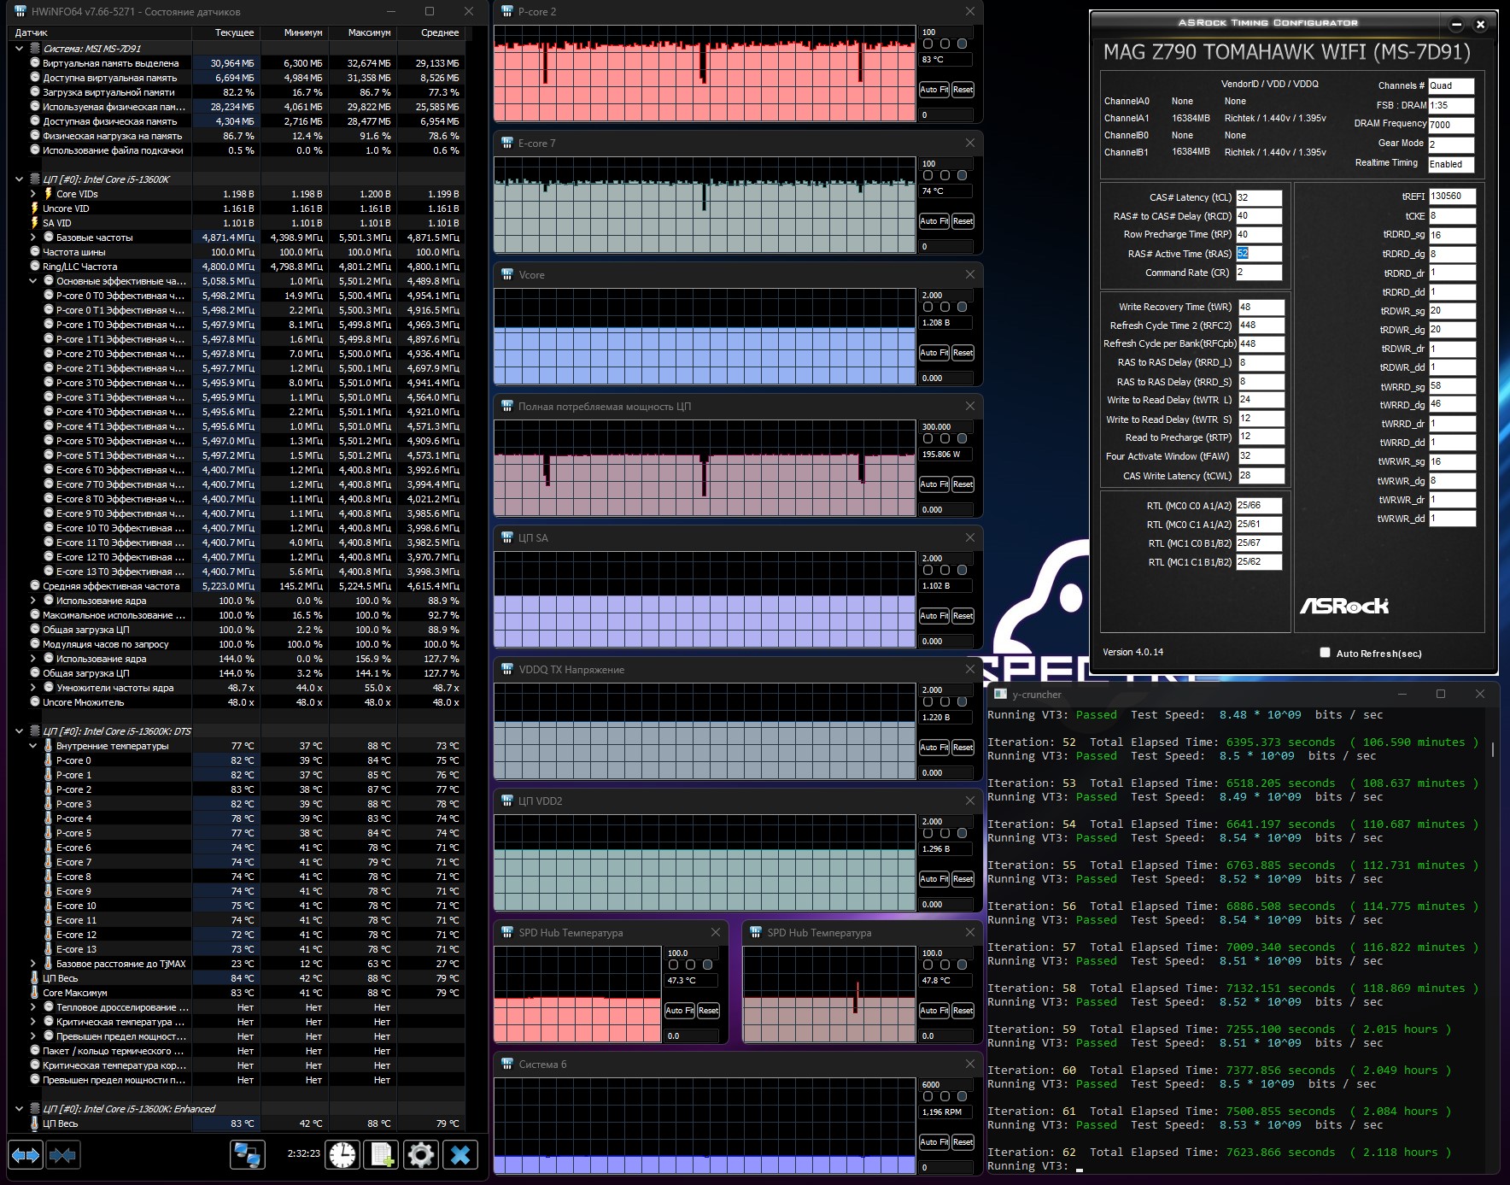Viewport: 1510px width, 1185px height.
Task: Close the Система 6 graph window
Action: [969, 1065]
